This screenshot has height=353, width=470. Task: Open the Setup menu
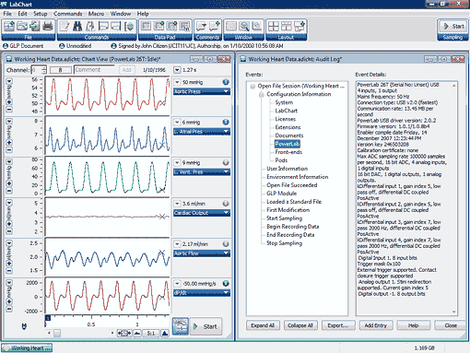[41, 14]
